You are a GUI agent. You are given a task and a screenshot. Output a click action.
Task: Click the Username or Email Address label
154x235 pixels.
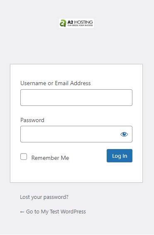pos(56,83)
